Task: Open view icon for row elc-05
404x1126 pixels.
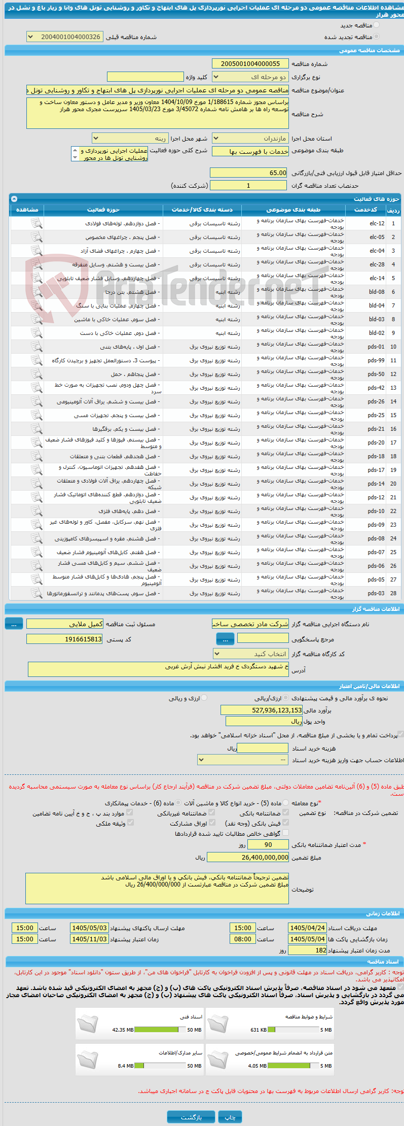Action: pos(36,237)
